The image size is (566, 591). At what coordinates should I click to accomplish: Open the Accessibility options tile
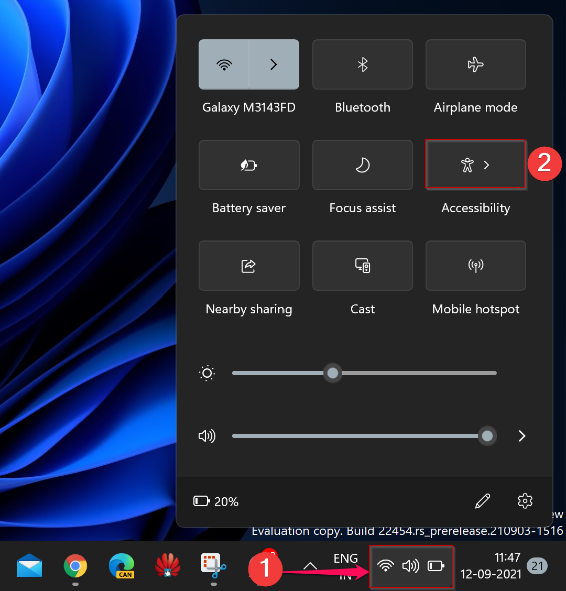[x=475, y=165]
